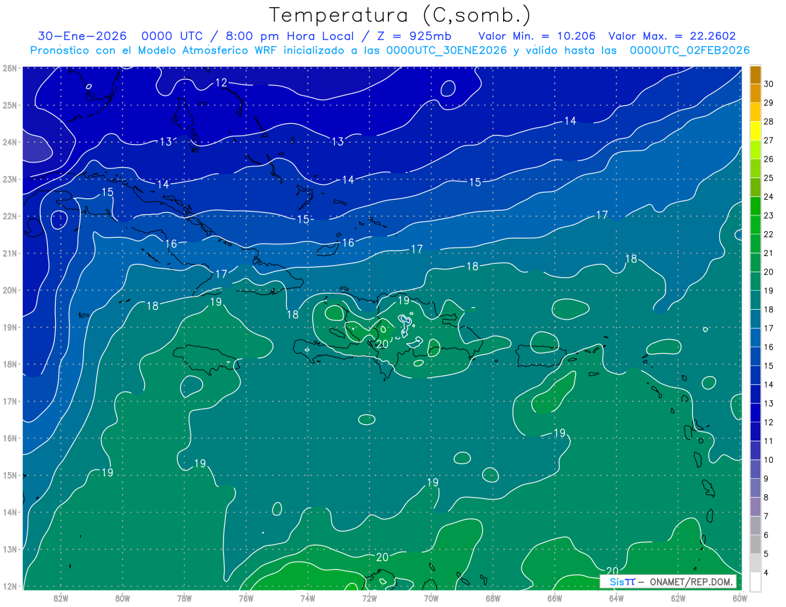Click the title "Temperatura (C,somb.)"

click(400, 15)
